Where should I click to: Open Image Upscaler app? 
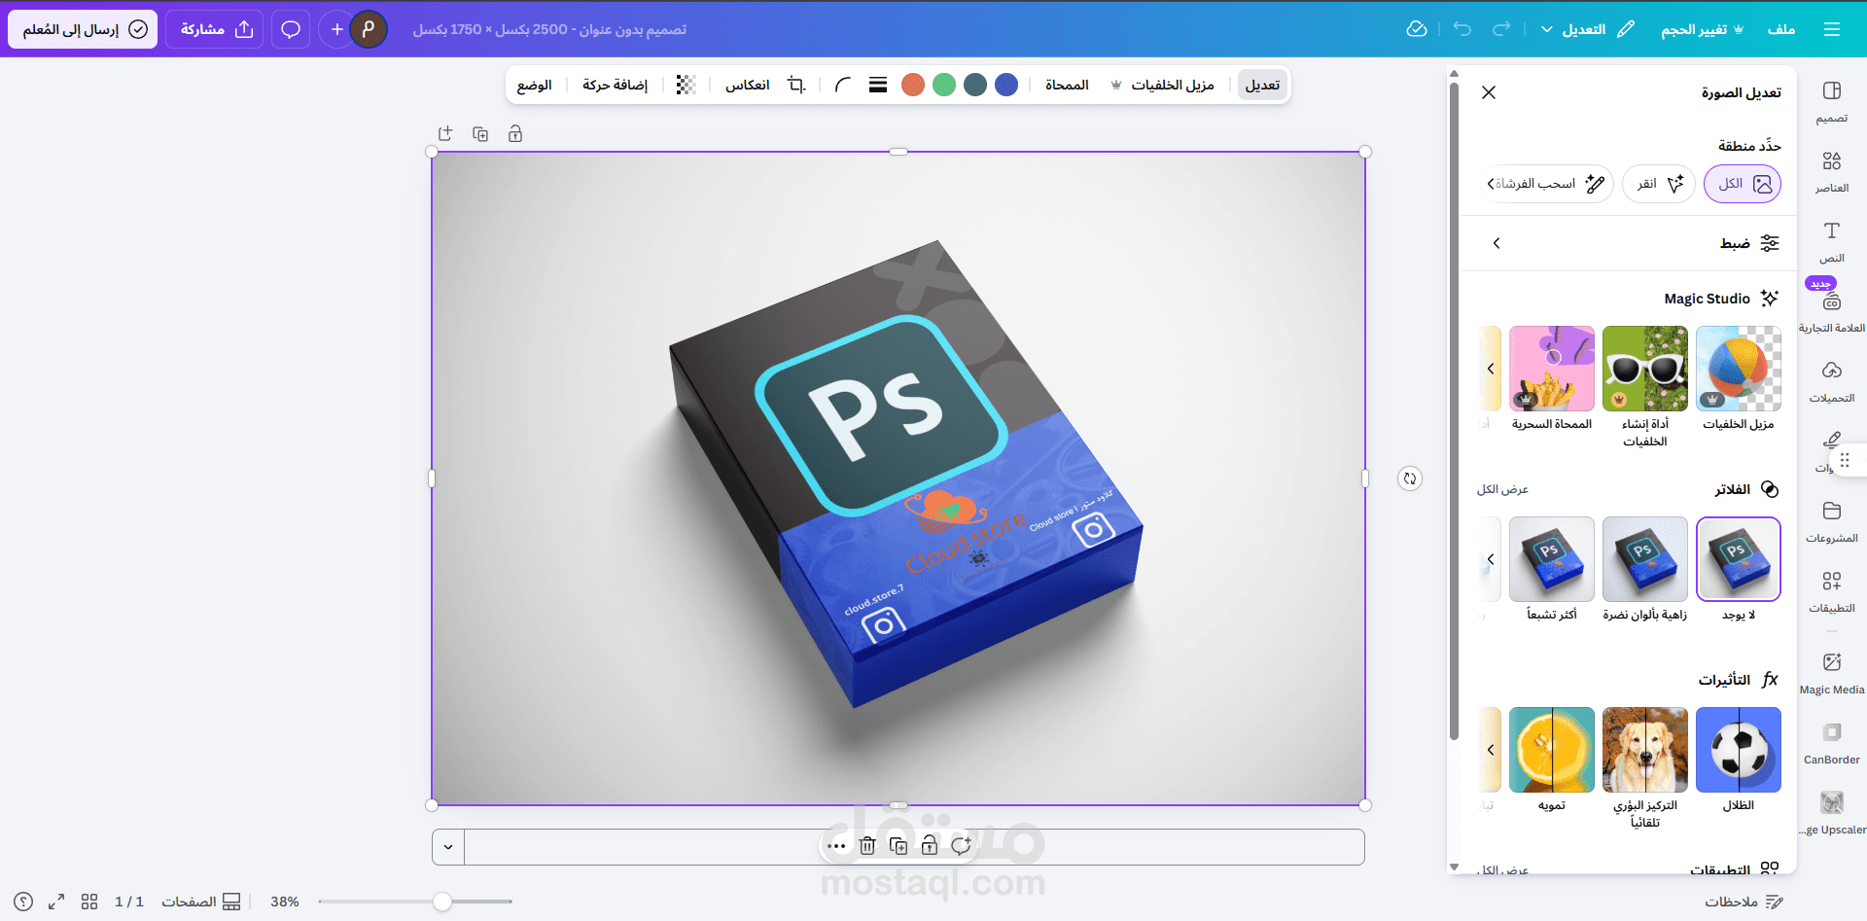(1832, 813)
